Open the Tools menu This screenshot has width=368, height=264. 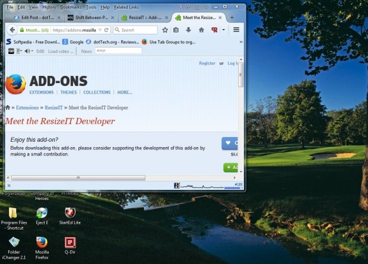point(91,7)
